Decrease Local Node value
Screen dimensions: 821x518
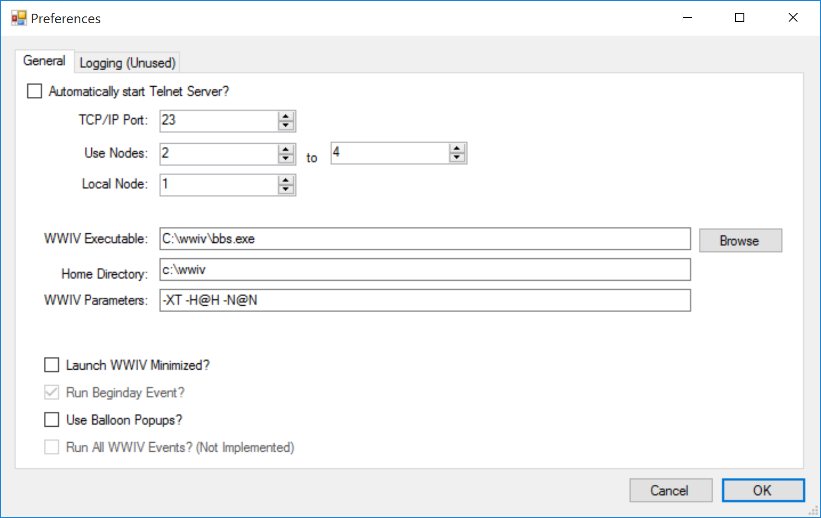click(286, 190)
